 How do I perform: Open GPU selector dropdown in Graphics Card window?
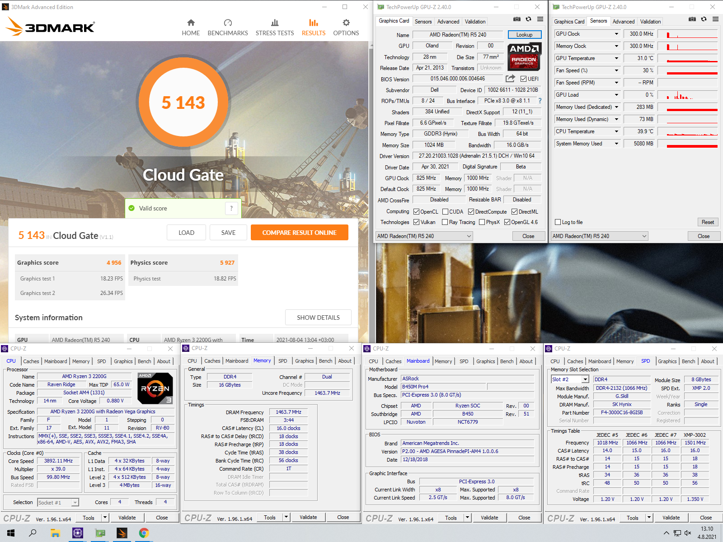tap(424, 236)
